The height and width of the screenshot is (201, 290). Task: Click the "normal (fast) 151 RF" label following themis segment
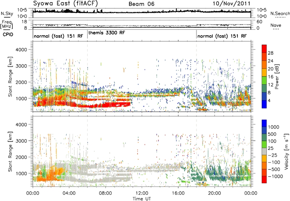coord(222,36)
